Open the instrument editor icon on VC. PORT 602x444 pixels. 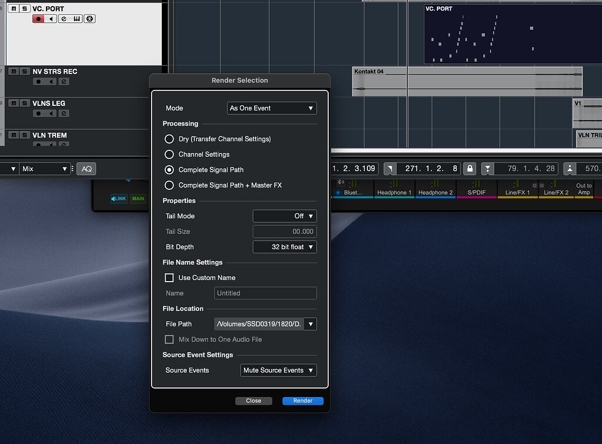(76, 19)
